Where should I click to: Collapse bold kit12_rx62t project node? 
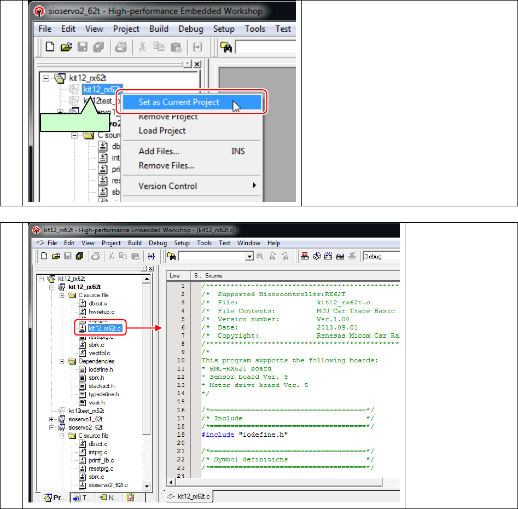tap(51, 287)
